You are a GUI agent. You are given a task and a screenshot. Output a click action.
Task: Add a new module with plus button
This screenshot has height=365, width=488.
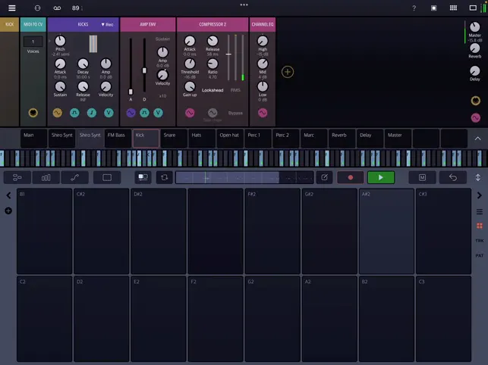pos(288,72)
